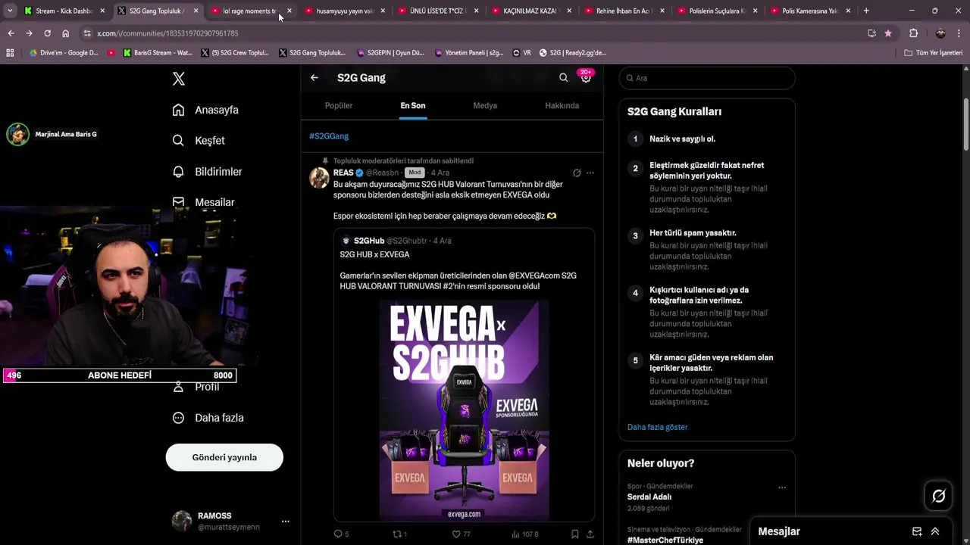Click install app icon in address bar
The image size is (970, 545).
871,33
